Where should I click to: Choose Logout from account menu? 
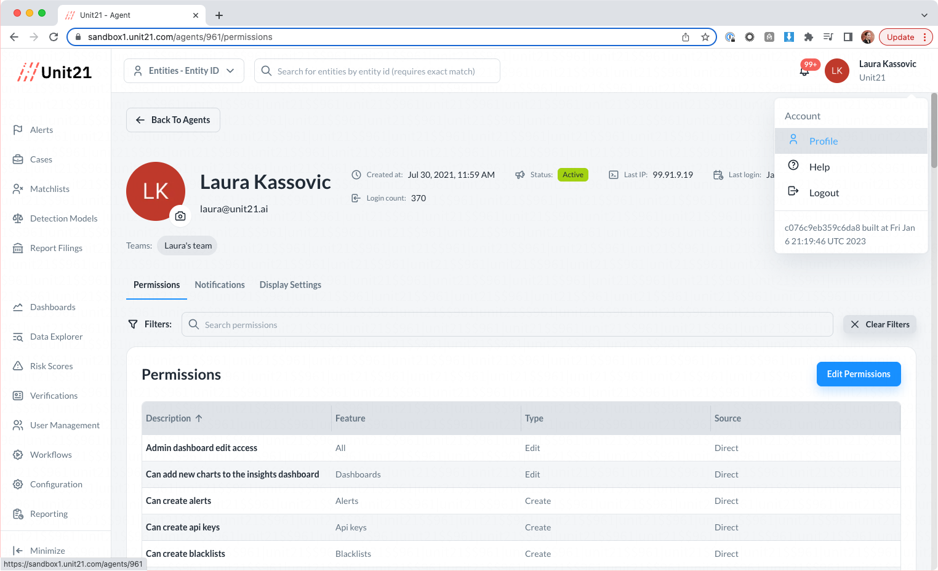click(x=851, y=193)
